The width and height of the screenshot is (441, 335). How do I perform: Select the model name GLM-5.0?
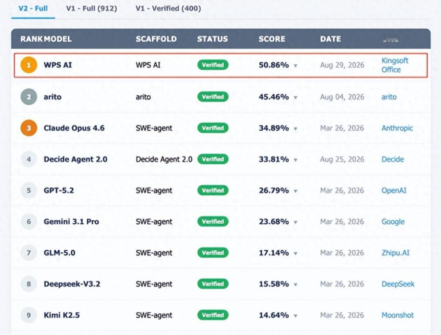59,253
